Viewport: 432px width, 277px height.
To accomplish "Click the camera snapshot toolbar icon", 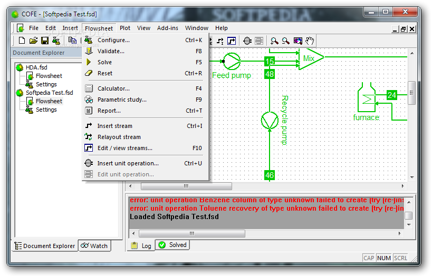I will point(298,41).
